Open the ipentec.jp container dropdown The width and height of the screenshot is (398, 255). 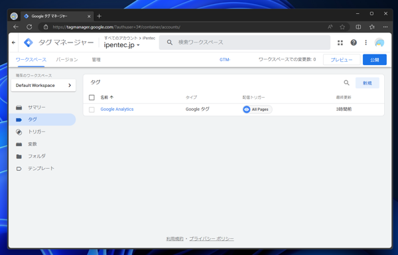coord(122,45)
